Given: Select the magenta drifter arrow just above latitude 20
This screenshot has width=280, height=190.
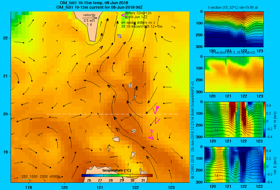Looking at the screenshot, I should click(x=156, y=110).
